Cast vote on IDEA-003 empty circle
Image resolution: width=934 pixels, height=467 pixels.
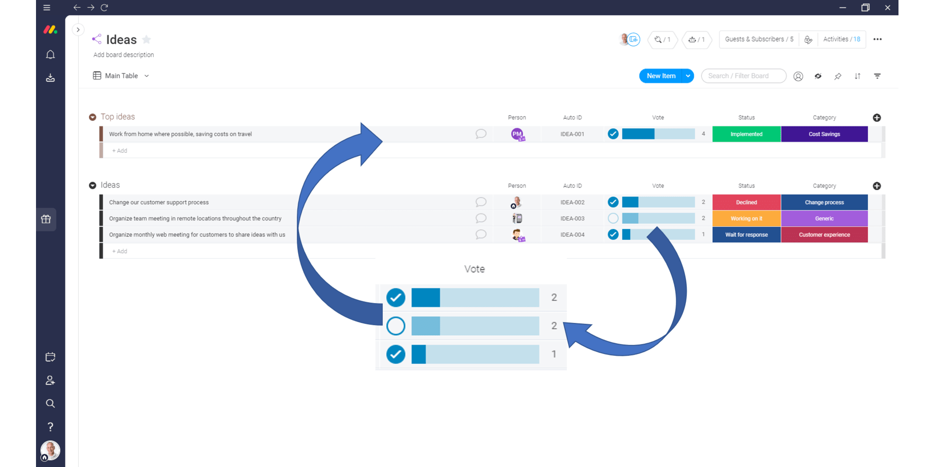coord(613,218)
